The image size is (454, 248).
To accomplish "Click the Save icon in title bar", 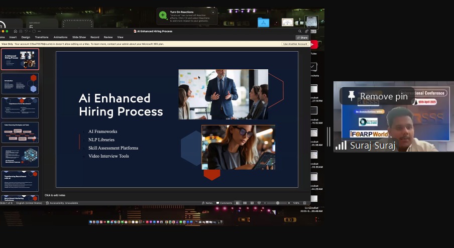I will (21, 31).
